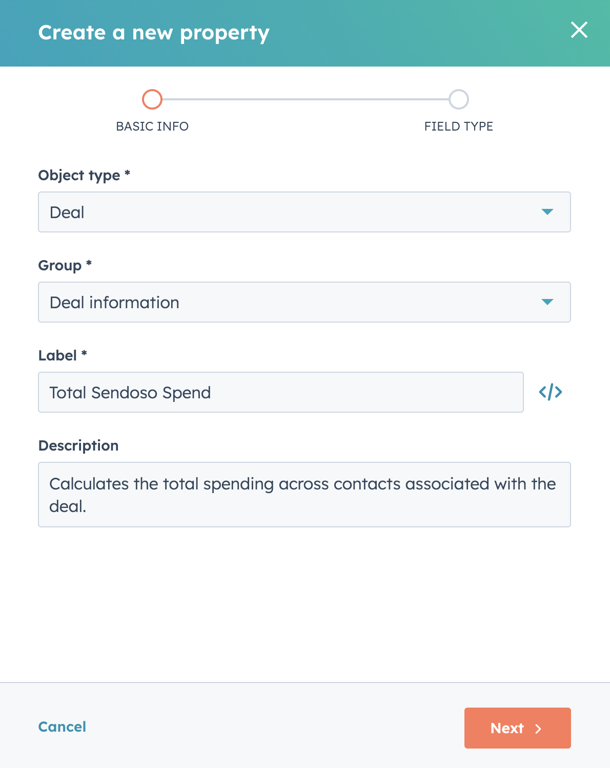Click the Cancel link
The width and height of the screenshot is (610, 768).
[62, 727]
